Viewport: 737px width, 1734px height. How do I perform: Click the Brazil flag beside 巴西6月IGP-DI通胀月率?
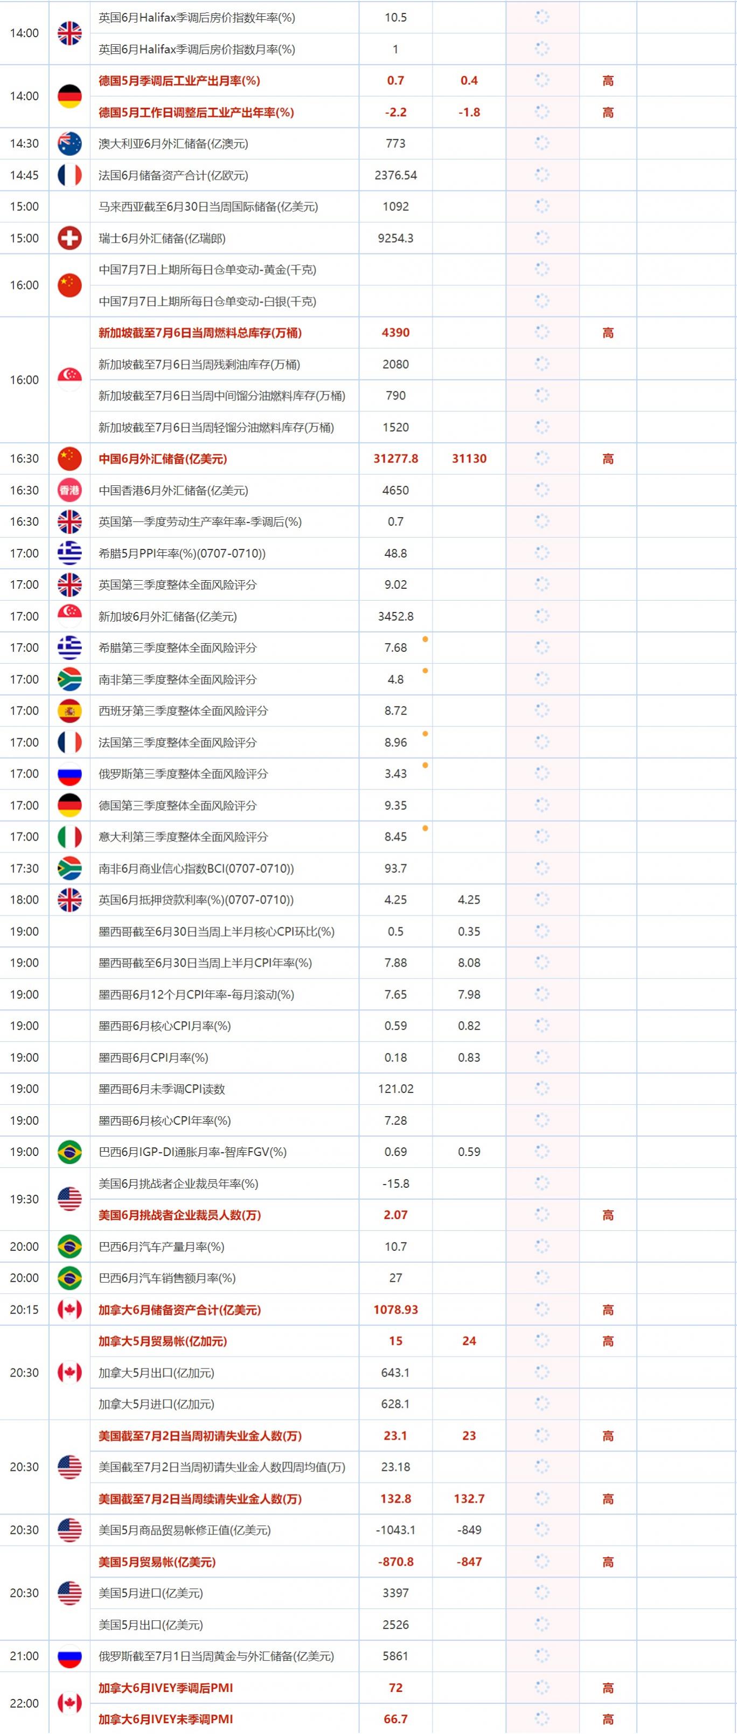tap(69, 1152)
